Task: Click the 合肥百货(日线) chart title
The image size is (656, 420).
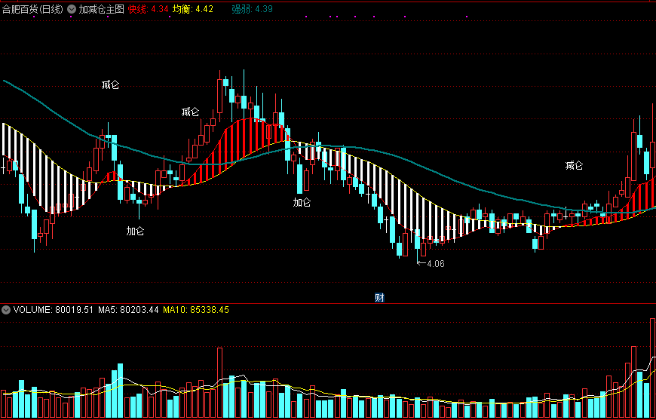Action: click(x=33, y=9)
